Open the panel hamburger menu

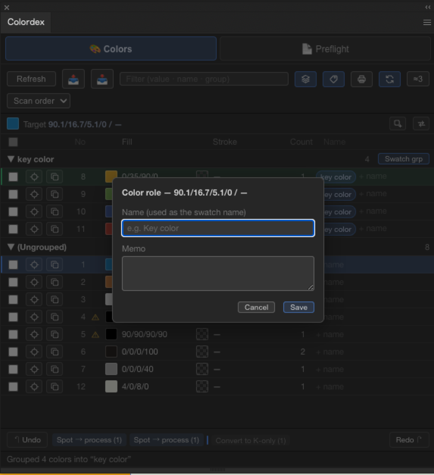click(427, 22)
